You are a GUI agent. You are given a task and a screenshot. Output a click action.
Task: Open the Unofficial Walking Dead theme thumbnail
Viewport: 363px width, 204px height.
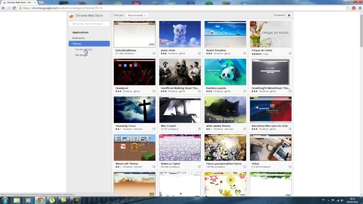tap(180, 72)
